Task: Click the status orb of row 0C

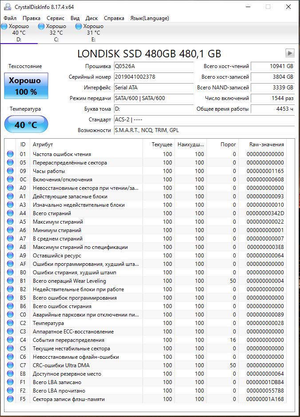Action: (x=10, y=179)
